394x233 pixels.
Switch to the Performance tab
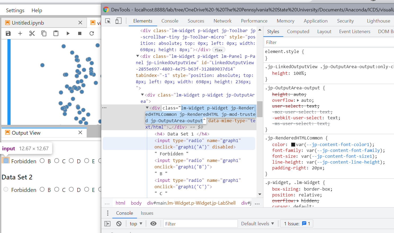254,21
